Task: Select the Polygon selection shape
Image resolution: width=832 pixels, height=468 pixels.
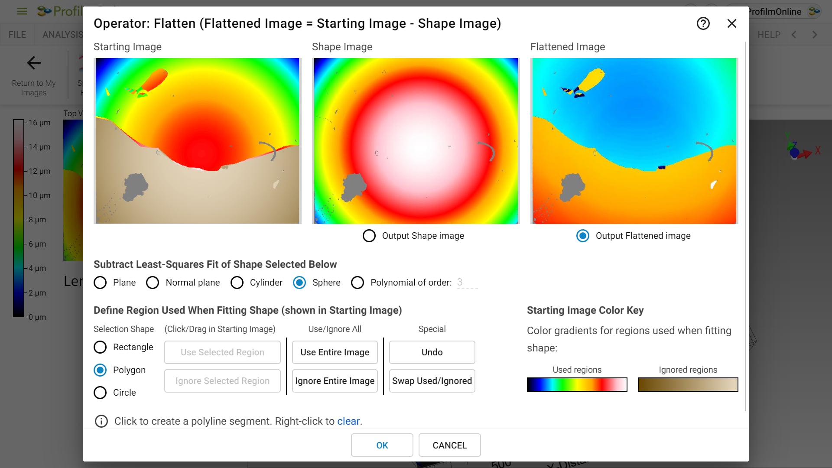Action: tap(100, 370)
